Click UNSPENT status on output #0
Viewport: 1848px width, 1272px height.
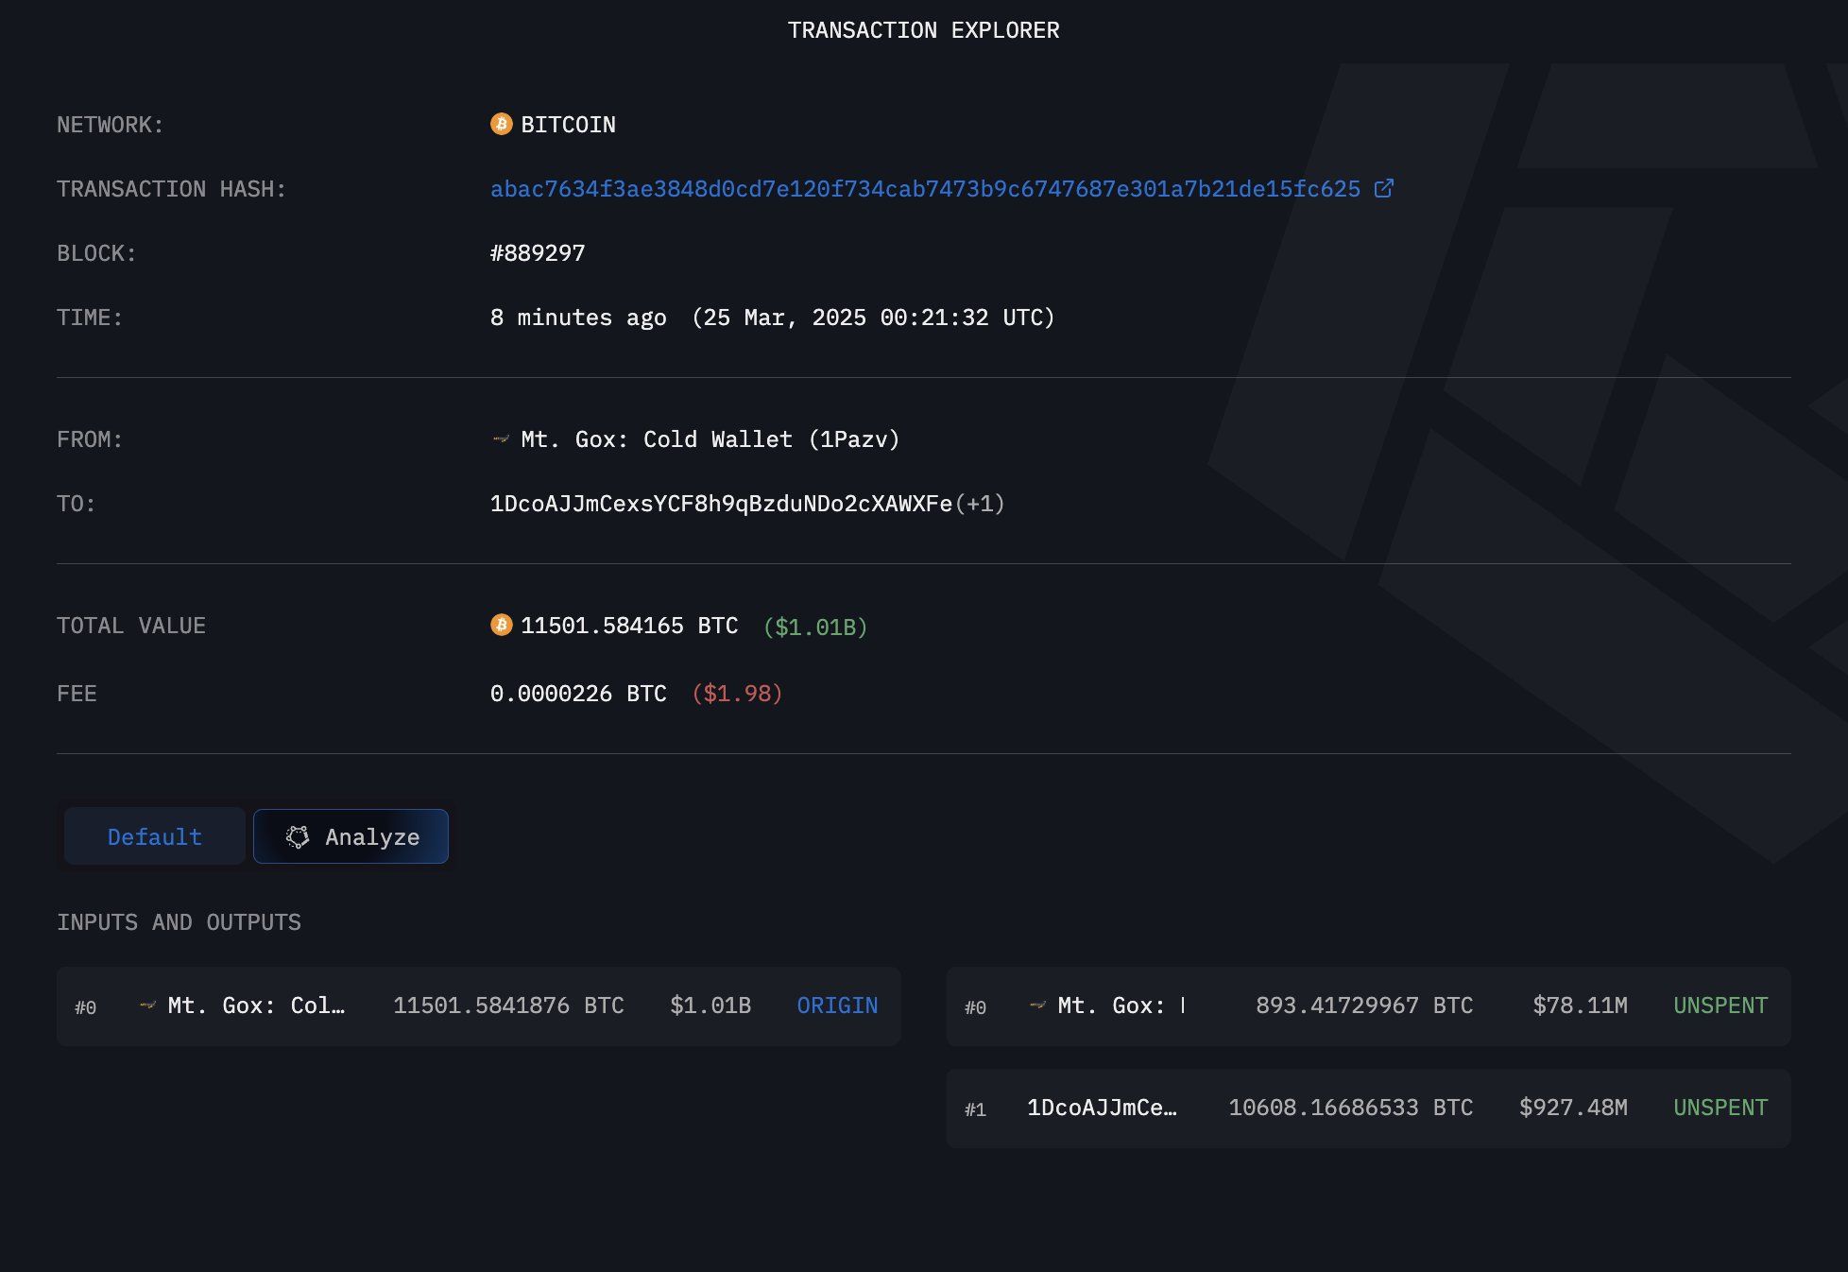coord(1720,1006)
